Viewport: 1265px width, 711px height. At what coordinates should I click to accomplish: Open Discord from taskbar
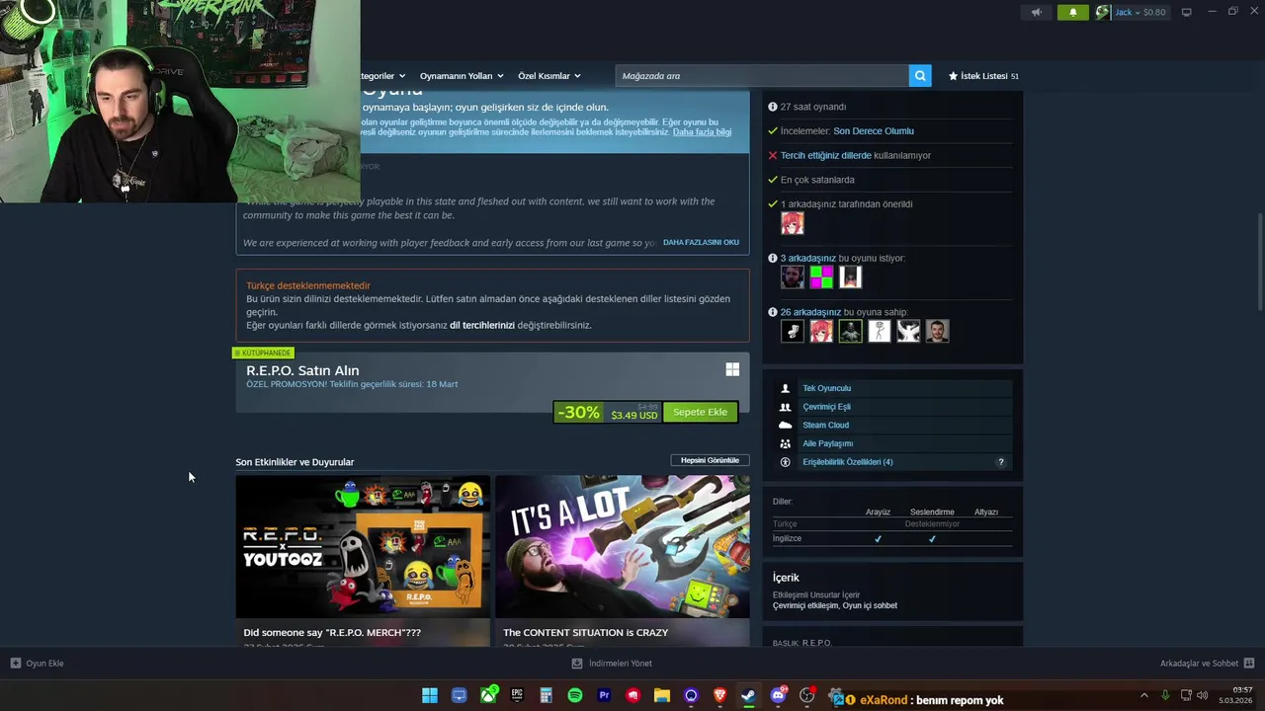click(778, 696)
